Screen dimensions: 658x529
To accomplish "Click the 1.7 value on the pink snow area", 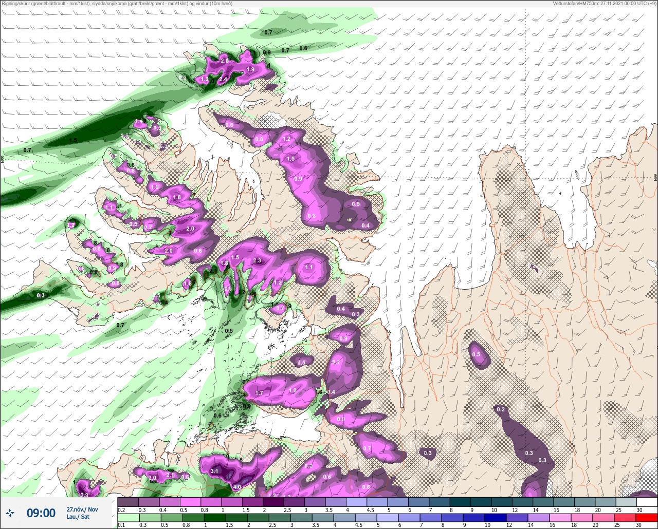I will (259, 393).
